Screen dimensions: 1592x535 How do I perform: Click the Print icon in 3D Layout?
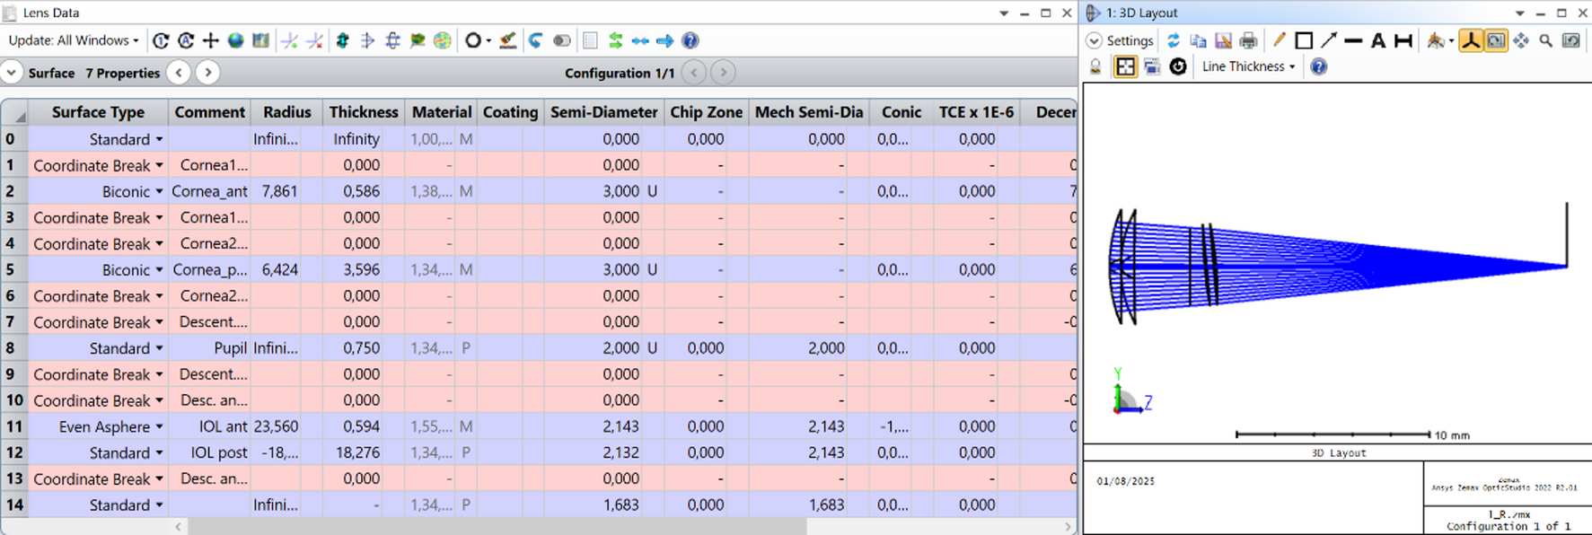pyautogui.click(x=1248, y=40)
